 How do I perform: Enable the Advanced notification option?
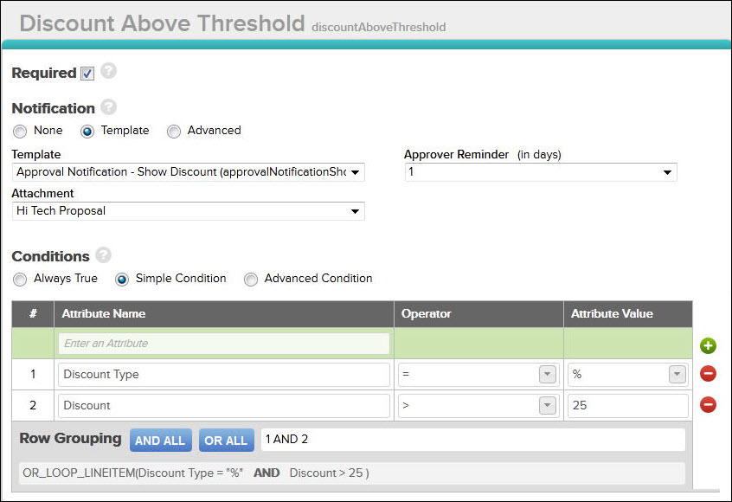click(x=173, y=131)
